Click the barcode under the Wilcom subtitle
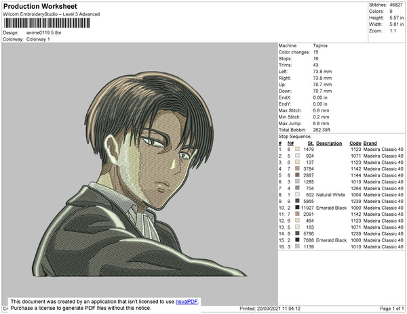This screenshot has height=314, width=407. pyautogui.click(x=47, y=23)
